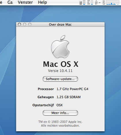Open the Ga menu
The height and width of the screenshot is (135, 121).
10,2
